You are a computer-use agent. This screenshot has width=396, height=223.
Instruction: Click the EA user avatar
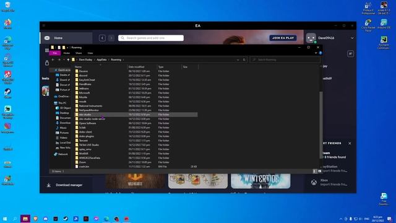point(311,38)
